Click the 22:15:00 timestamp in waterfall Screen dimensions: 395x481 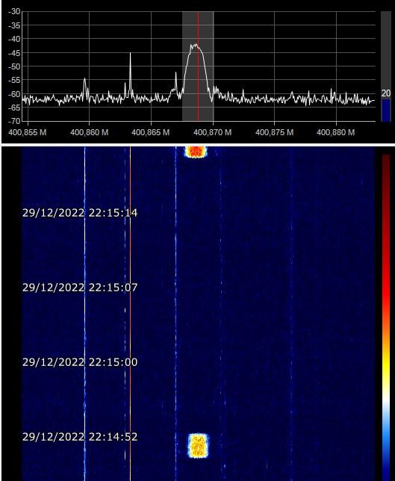click(x=113, y=362)
